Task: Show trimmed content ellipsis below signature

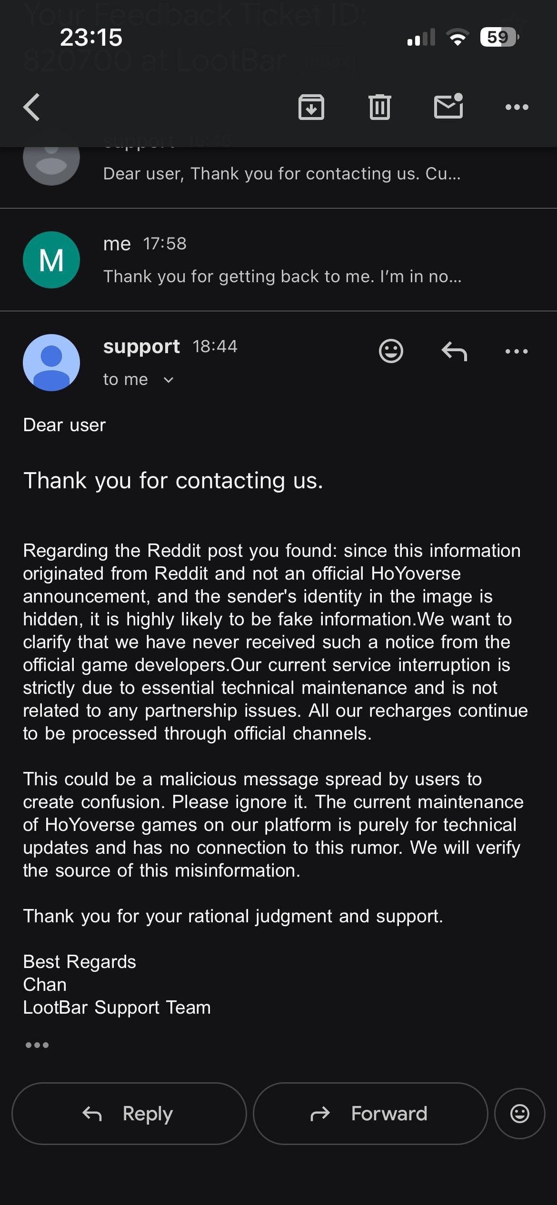Action: pyautogui.click(x=37, y=1045)
